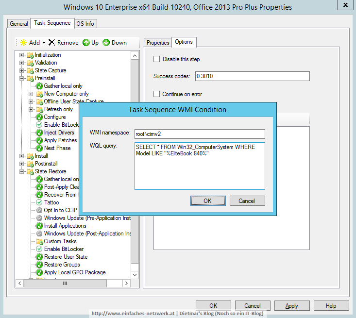The height and width of the screenshot is (318, 356).
Task: Click the checkmark icon beside Restore Groups
Action: (39, 265)
